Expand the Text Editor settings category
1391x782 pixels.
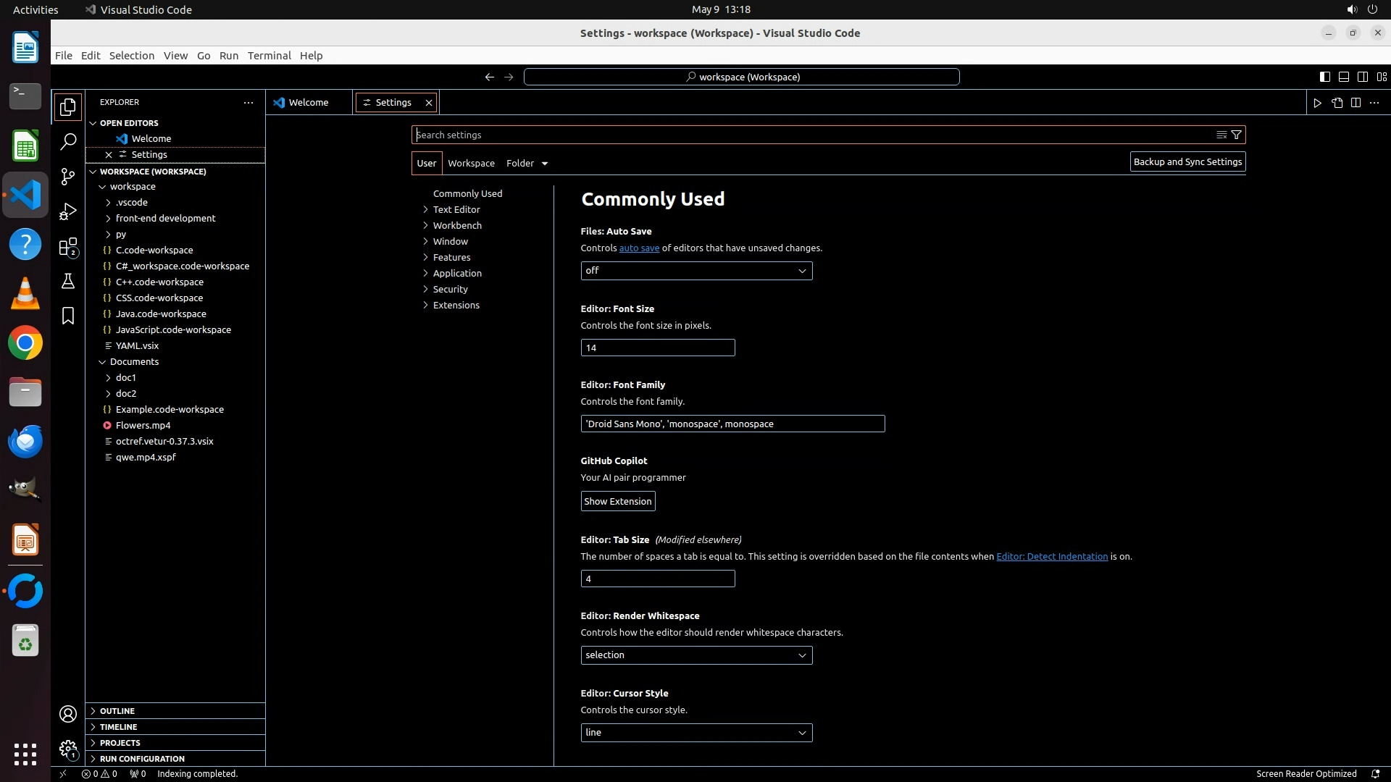coord(456,209)
